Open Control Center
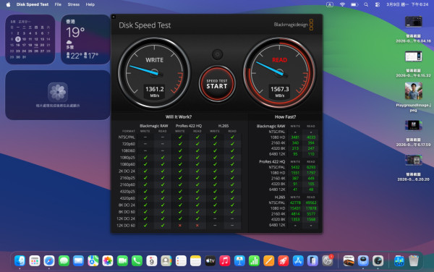This screenshot has width=434, height=272. [x=378, y=4]
